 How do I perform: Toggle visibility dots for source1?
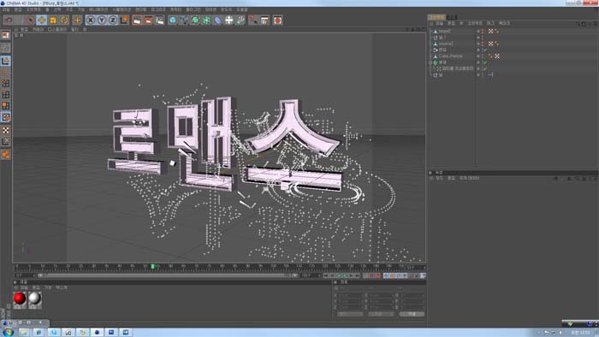[483, 44]
